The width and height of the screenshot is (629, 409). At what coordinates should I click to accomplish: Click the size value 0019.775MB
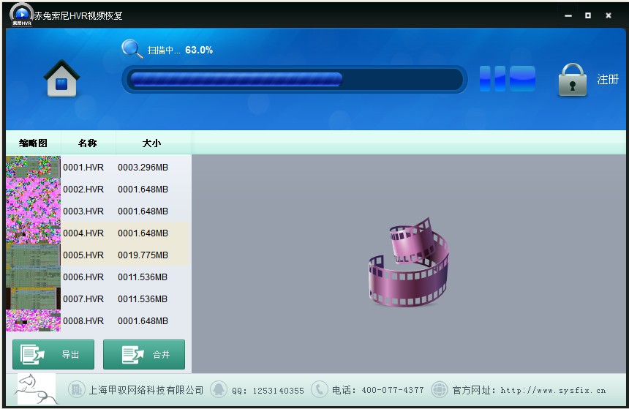143,255
